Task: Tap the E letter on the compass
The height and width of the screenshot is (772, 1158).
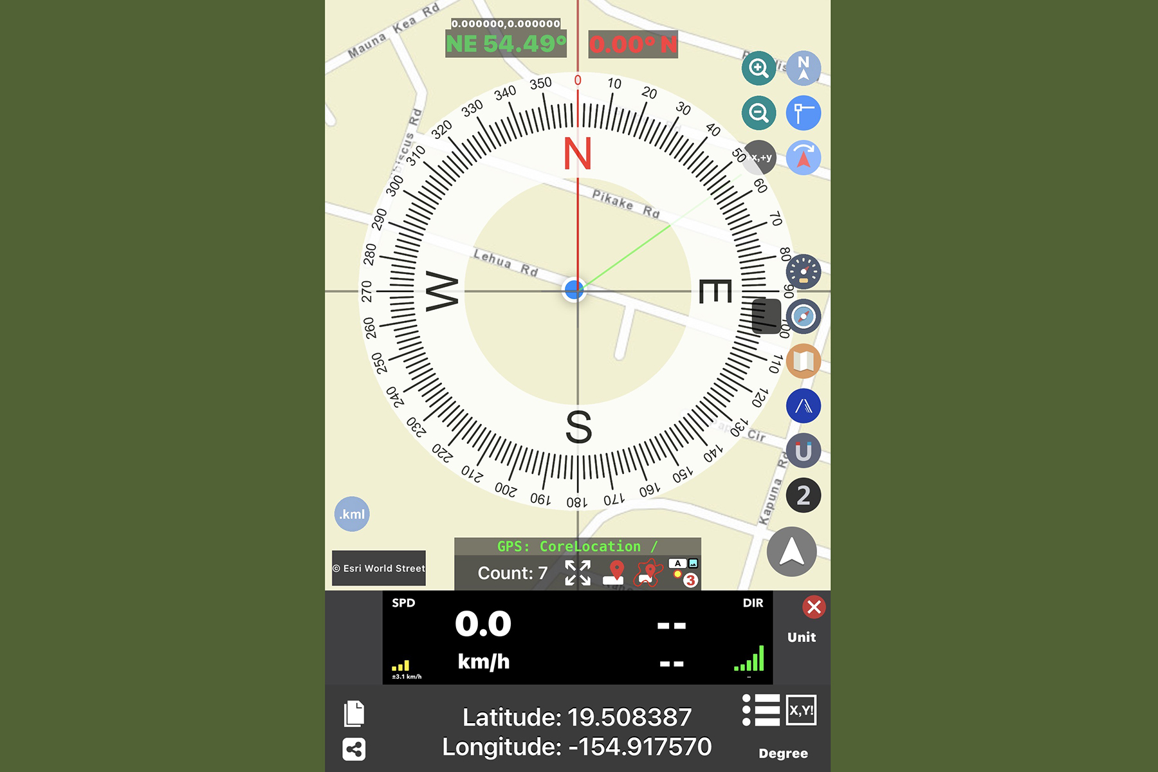Action: [x=715, y=291]
